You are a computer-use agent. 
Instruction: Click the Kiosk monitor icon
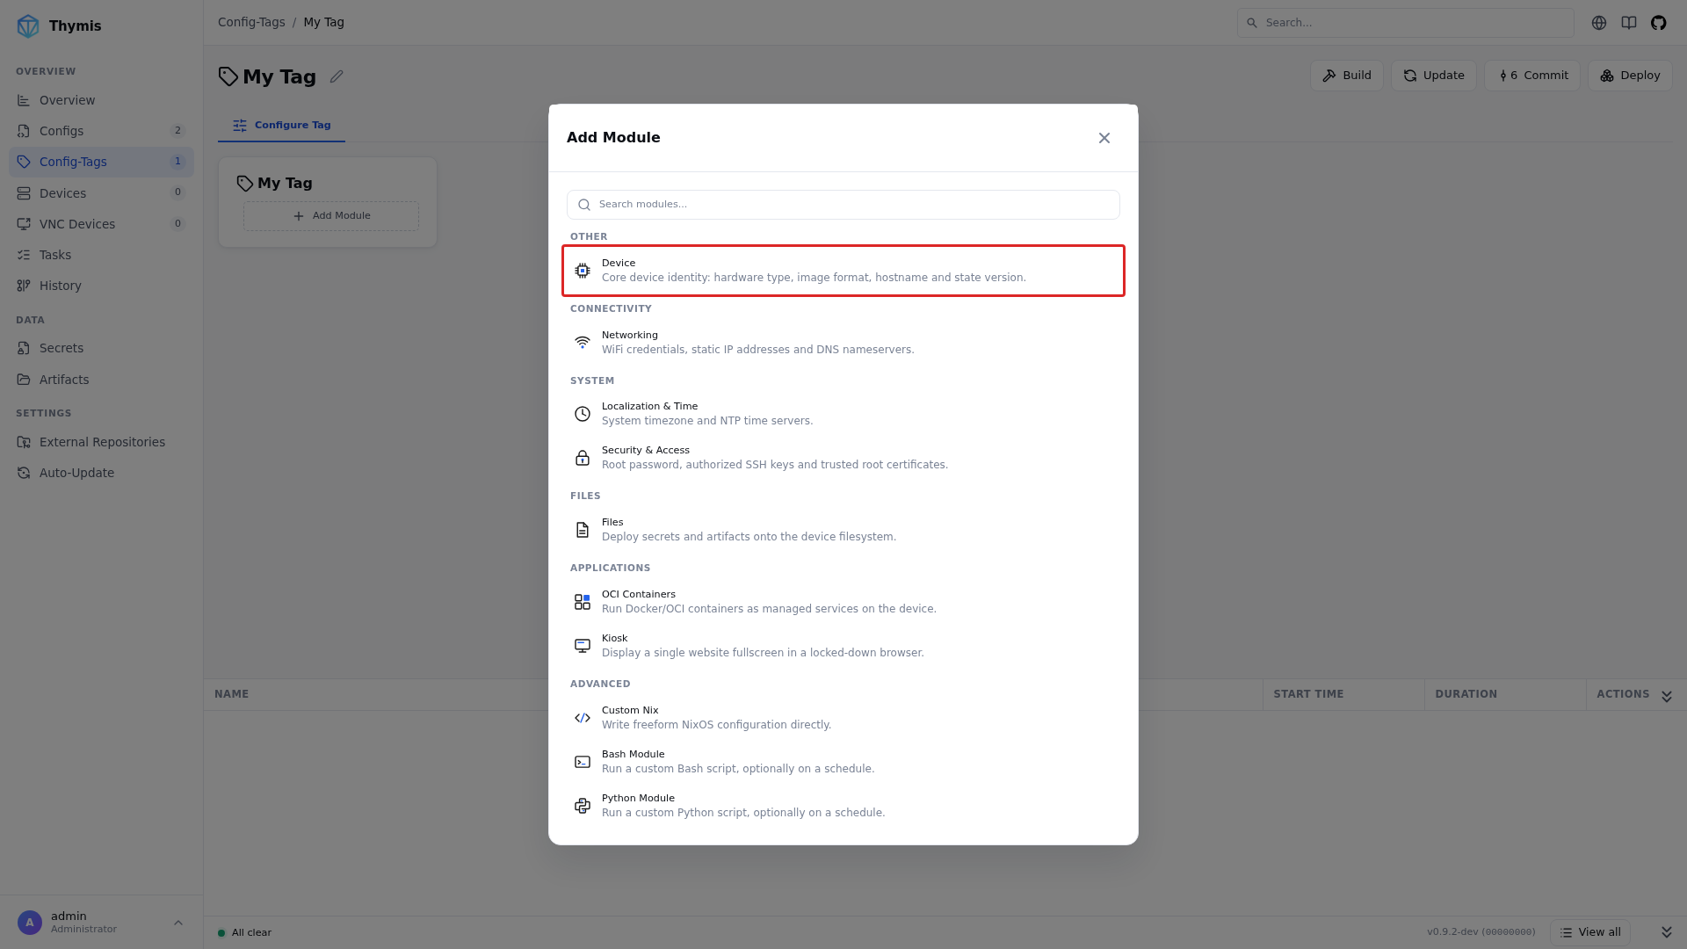pyautogui.click(x=583, y=646)
